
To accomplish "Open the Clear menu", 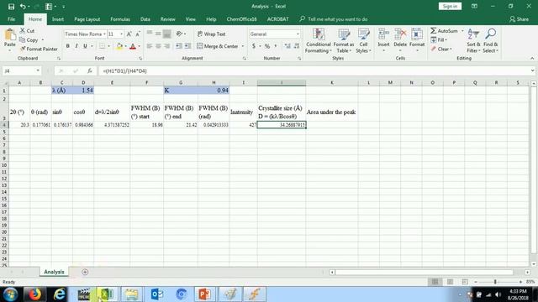I will click(x=441, y=49).
